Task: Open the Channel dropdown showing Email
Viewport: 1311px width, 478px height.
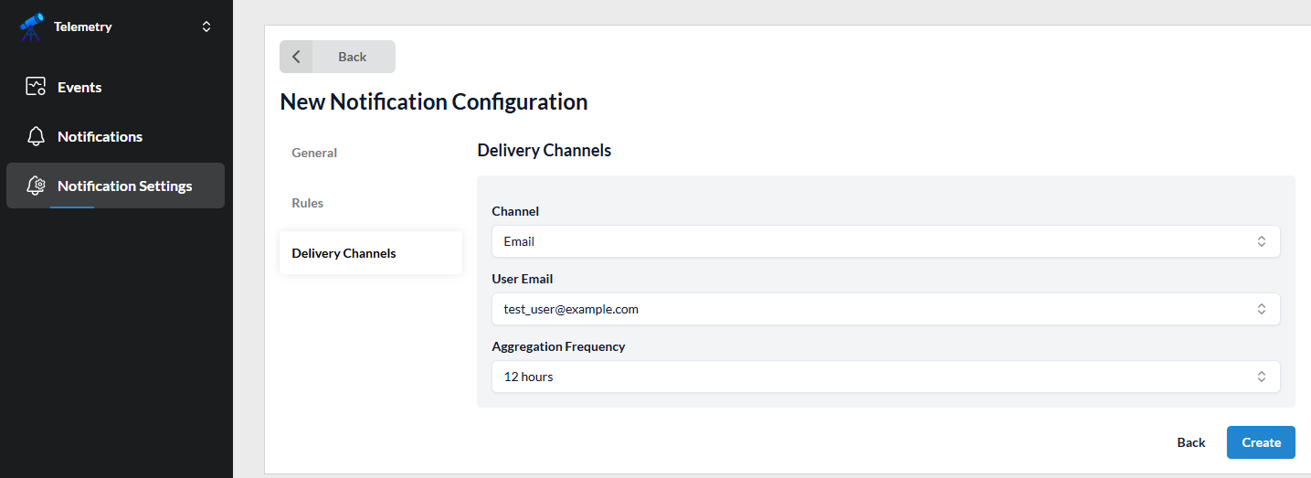Action: [877, 242]
